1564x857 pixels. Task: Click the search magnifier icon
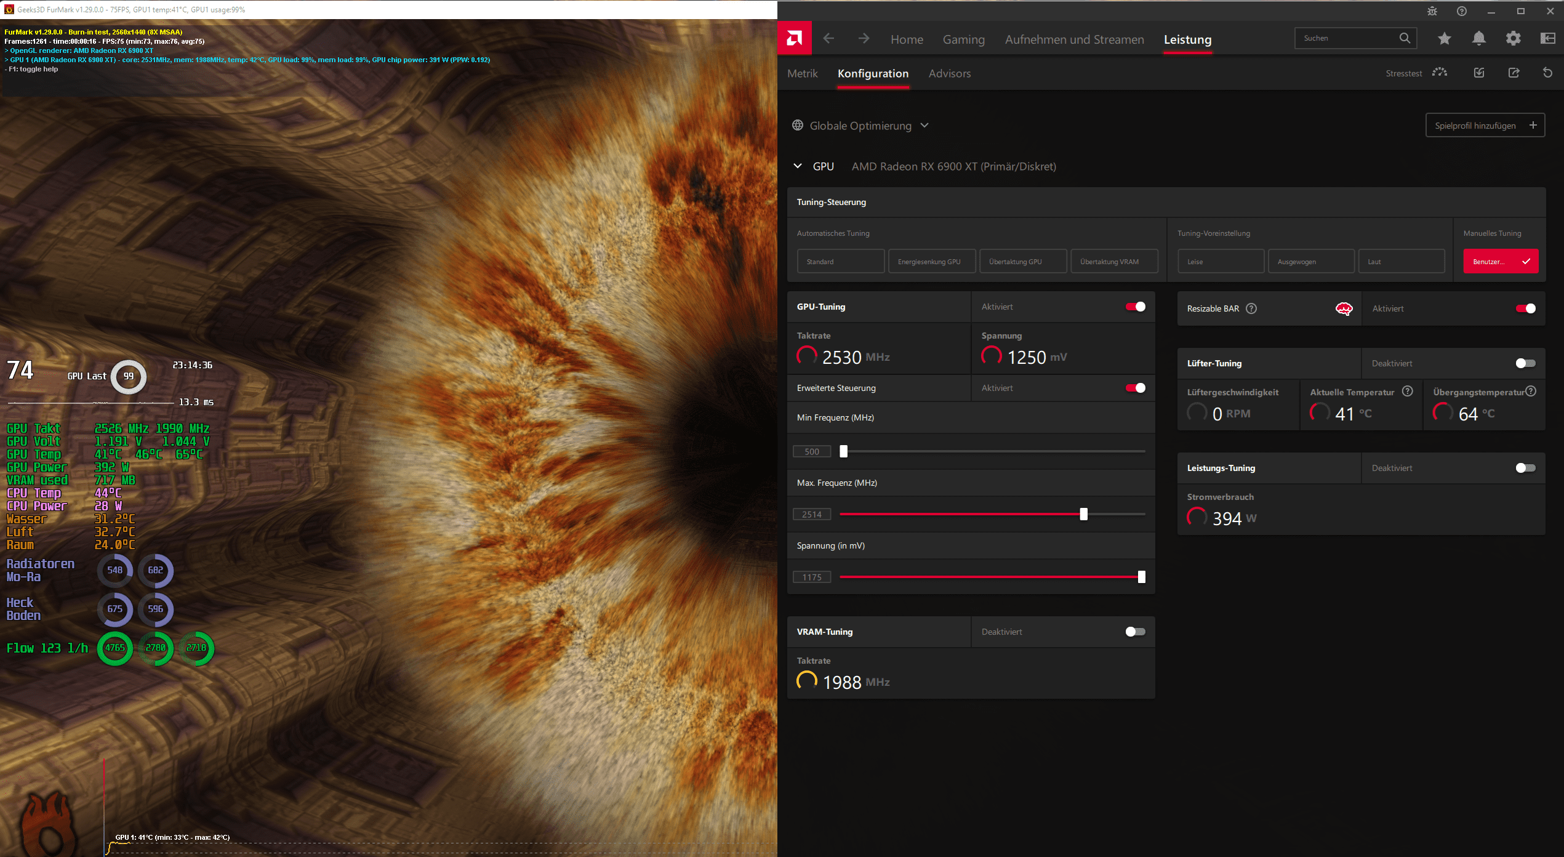click(1405, 38)
